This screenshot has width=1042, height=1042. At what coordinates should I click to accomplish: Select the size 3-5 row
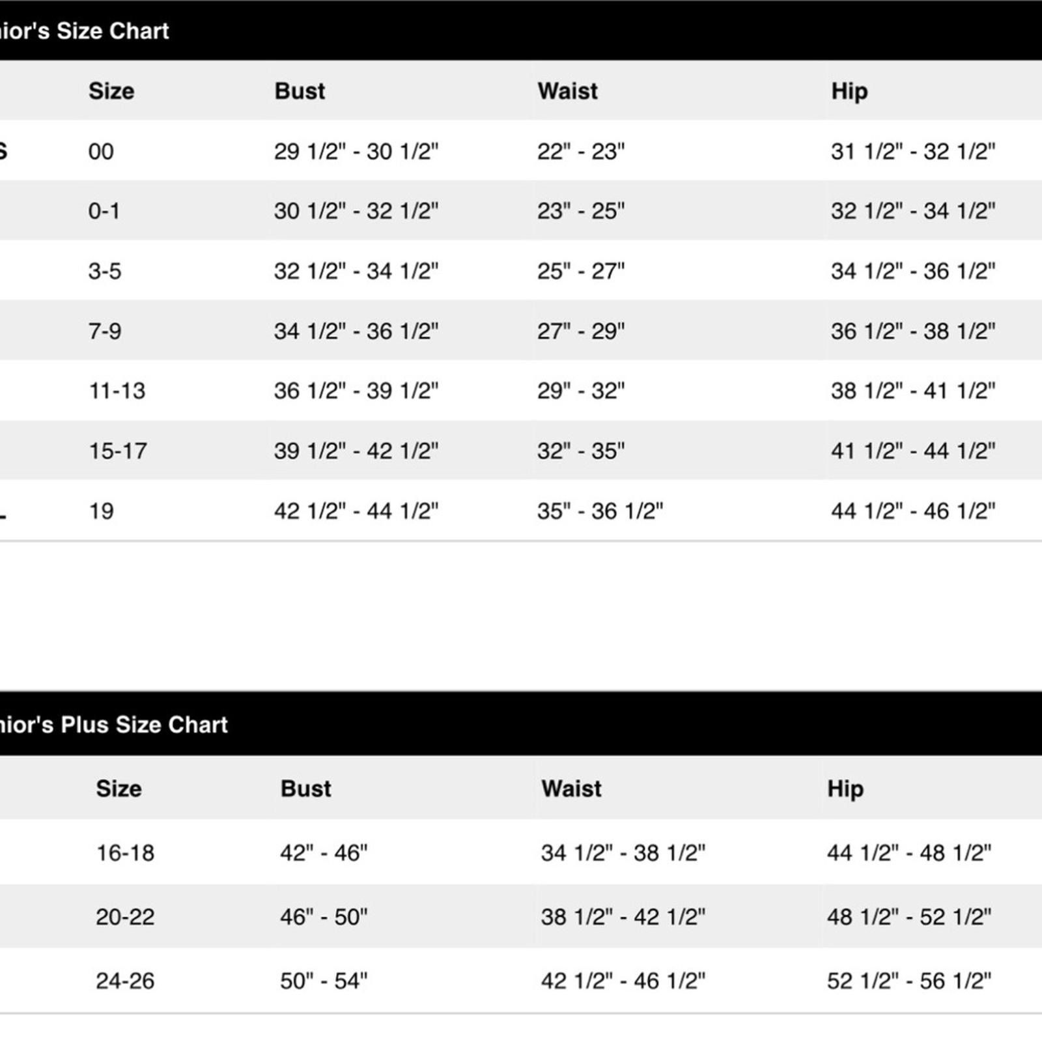coord(521,271)
